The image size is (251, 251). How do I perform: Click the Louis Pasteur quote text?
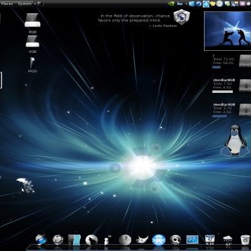[137, 21]
